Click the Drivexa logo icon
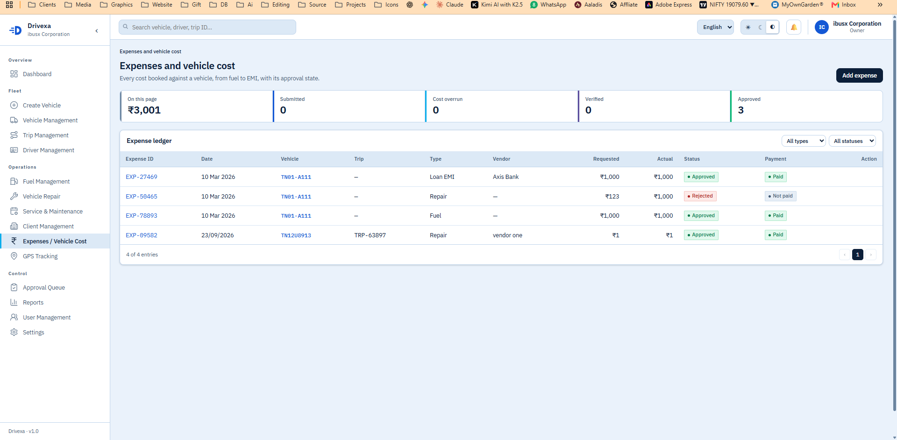The image size is (897, 440). 15,30
